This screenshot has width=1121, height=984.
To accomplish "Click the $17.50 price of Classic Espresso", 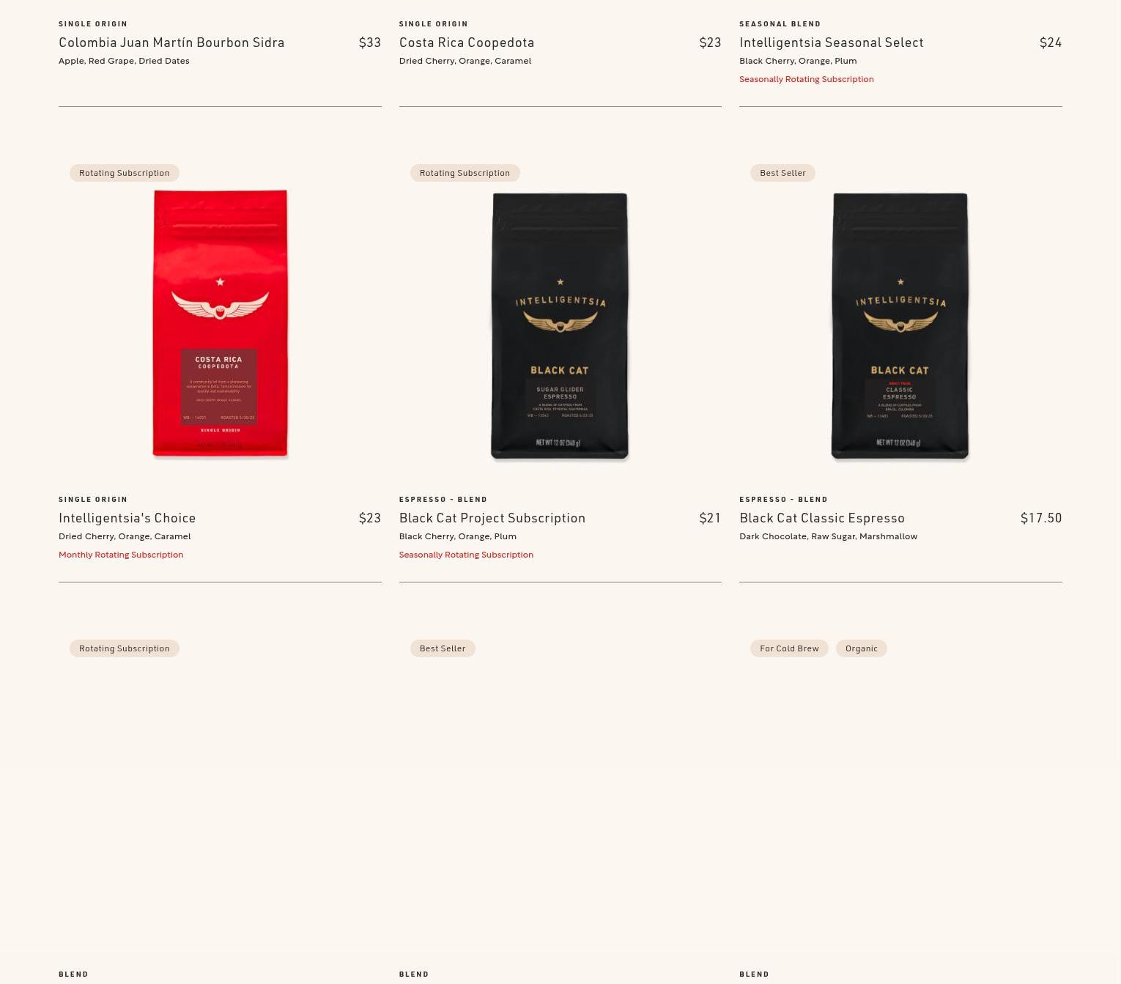I will (x=1041, y=518).
